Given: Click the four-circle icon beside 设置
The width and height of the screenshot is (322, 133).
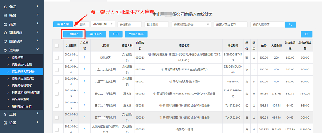Looking at the screenshot, I should 5,123.
